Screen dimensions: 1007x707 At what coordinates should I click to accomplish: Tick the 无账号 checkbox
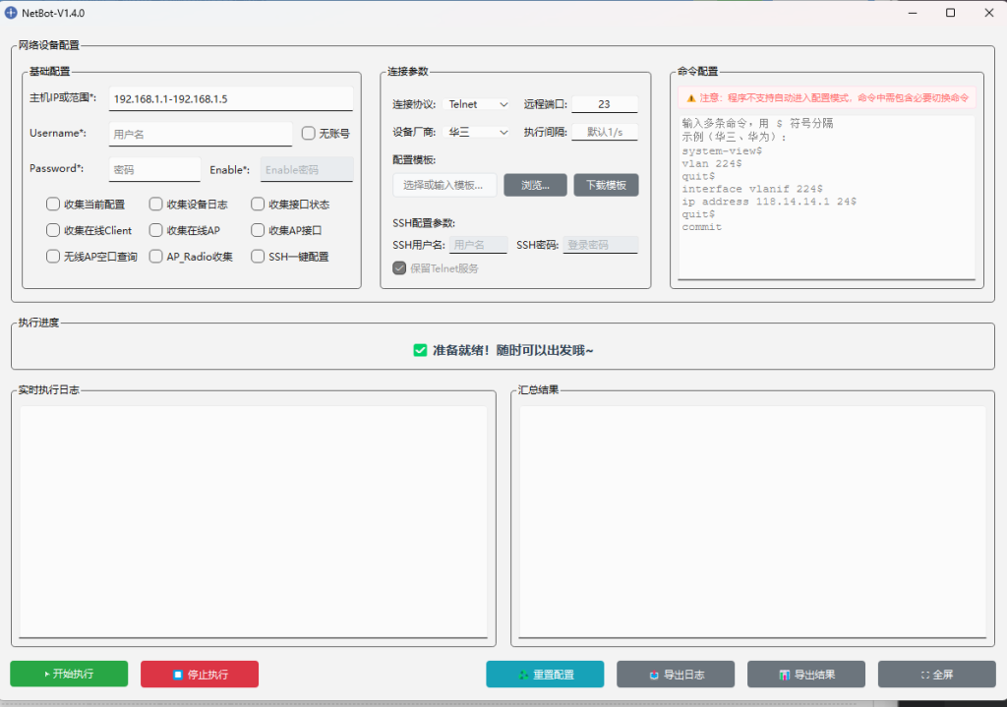309,133
